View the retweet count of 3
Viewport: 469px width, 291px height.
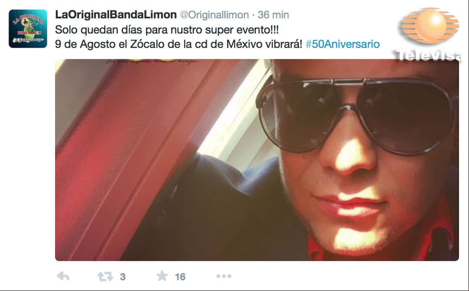(123, 277)
